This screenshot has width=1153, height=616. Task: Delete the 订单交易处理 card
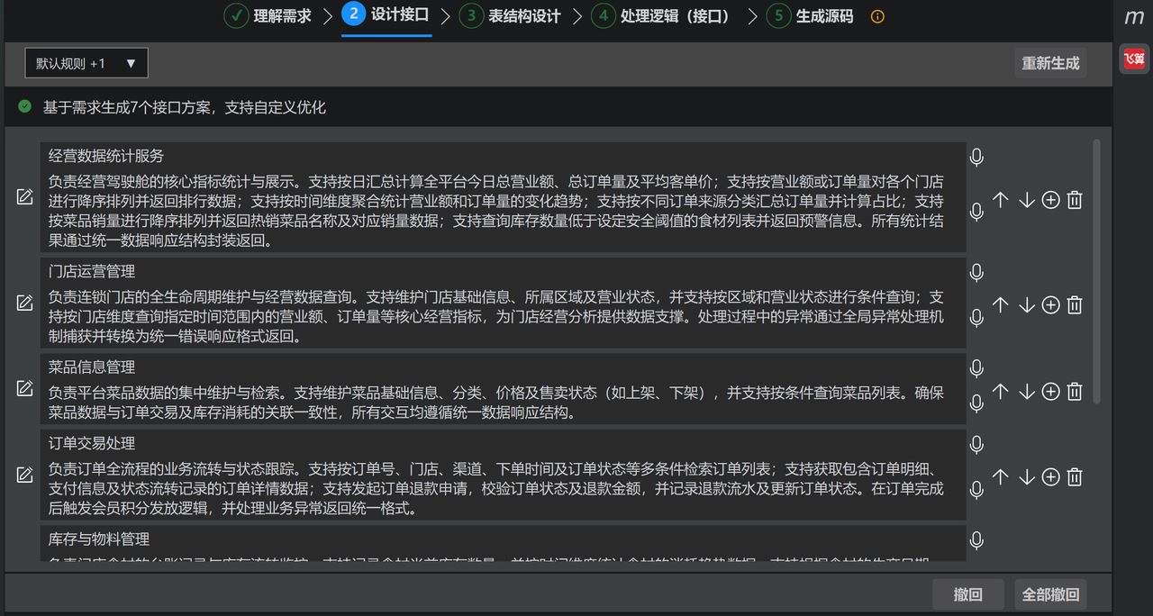[1075, 476]
